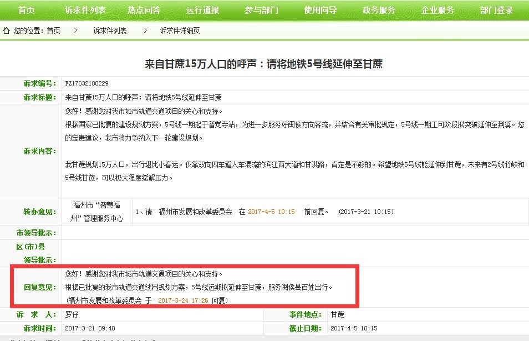Click the arrow icon before 诉求标题 label
This screenshot has width=529, height=341.
[21, 98]
